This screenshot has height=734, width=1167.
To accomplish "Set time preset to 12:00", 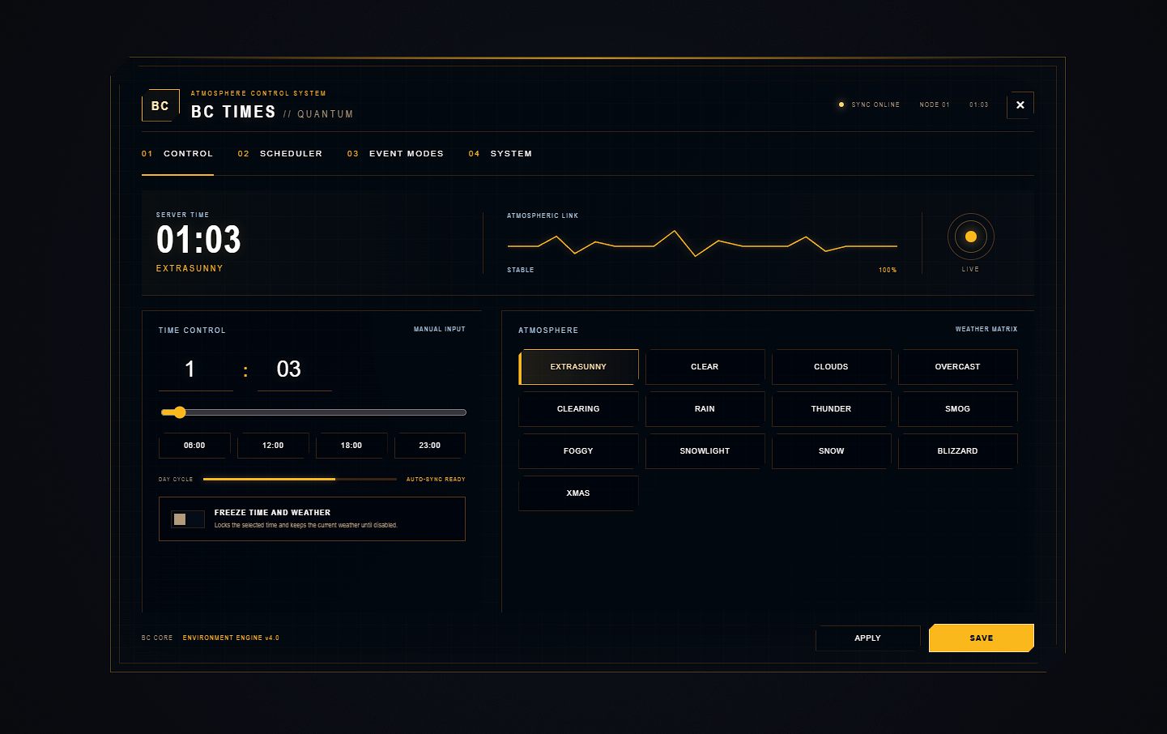I will pyautogui.click(x=273, y=446).
